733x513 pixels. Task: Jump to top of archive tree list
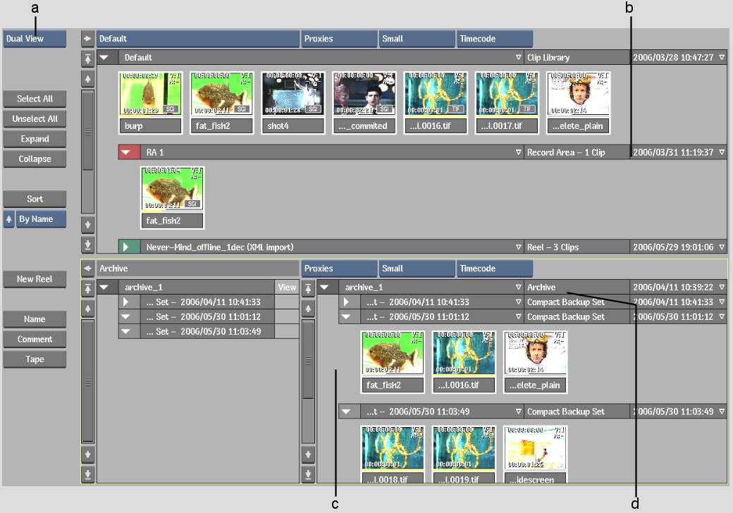[87, 288]
